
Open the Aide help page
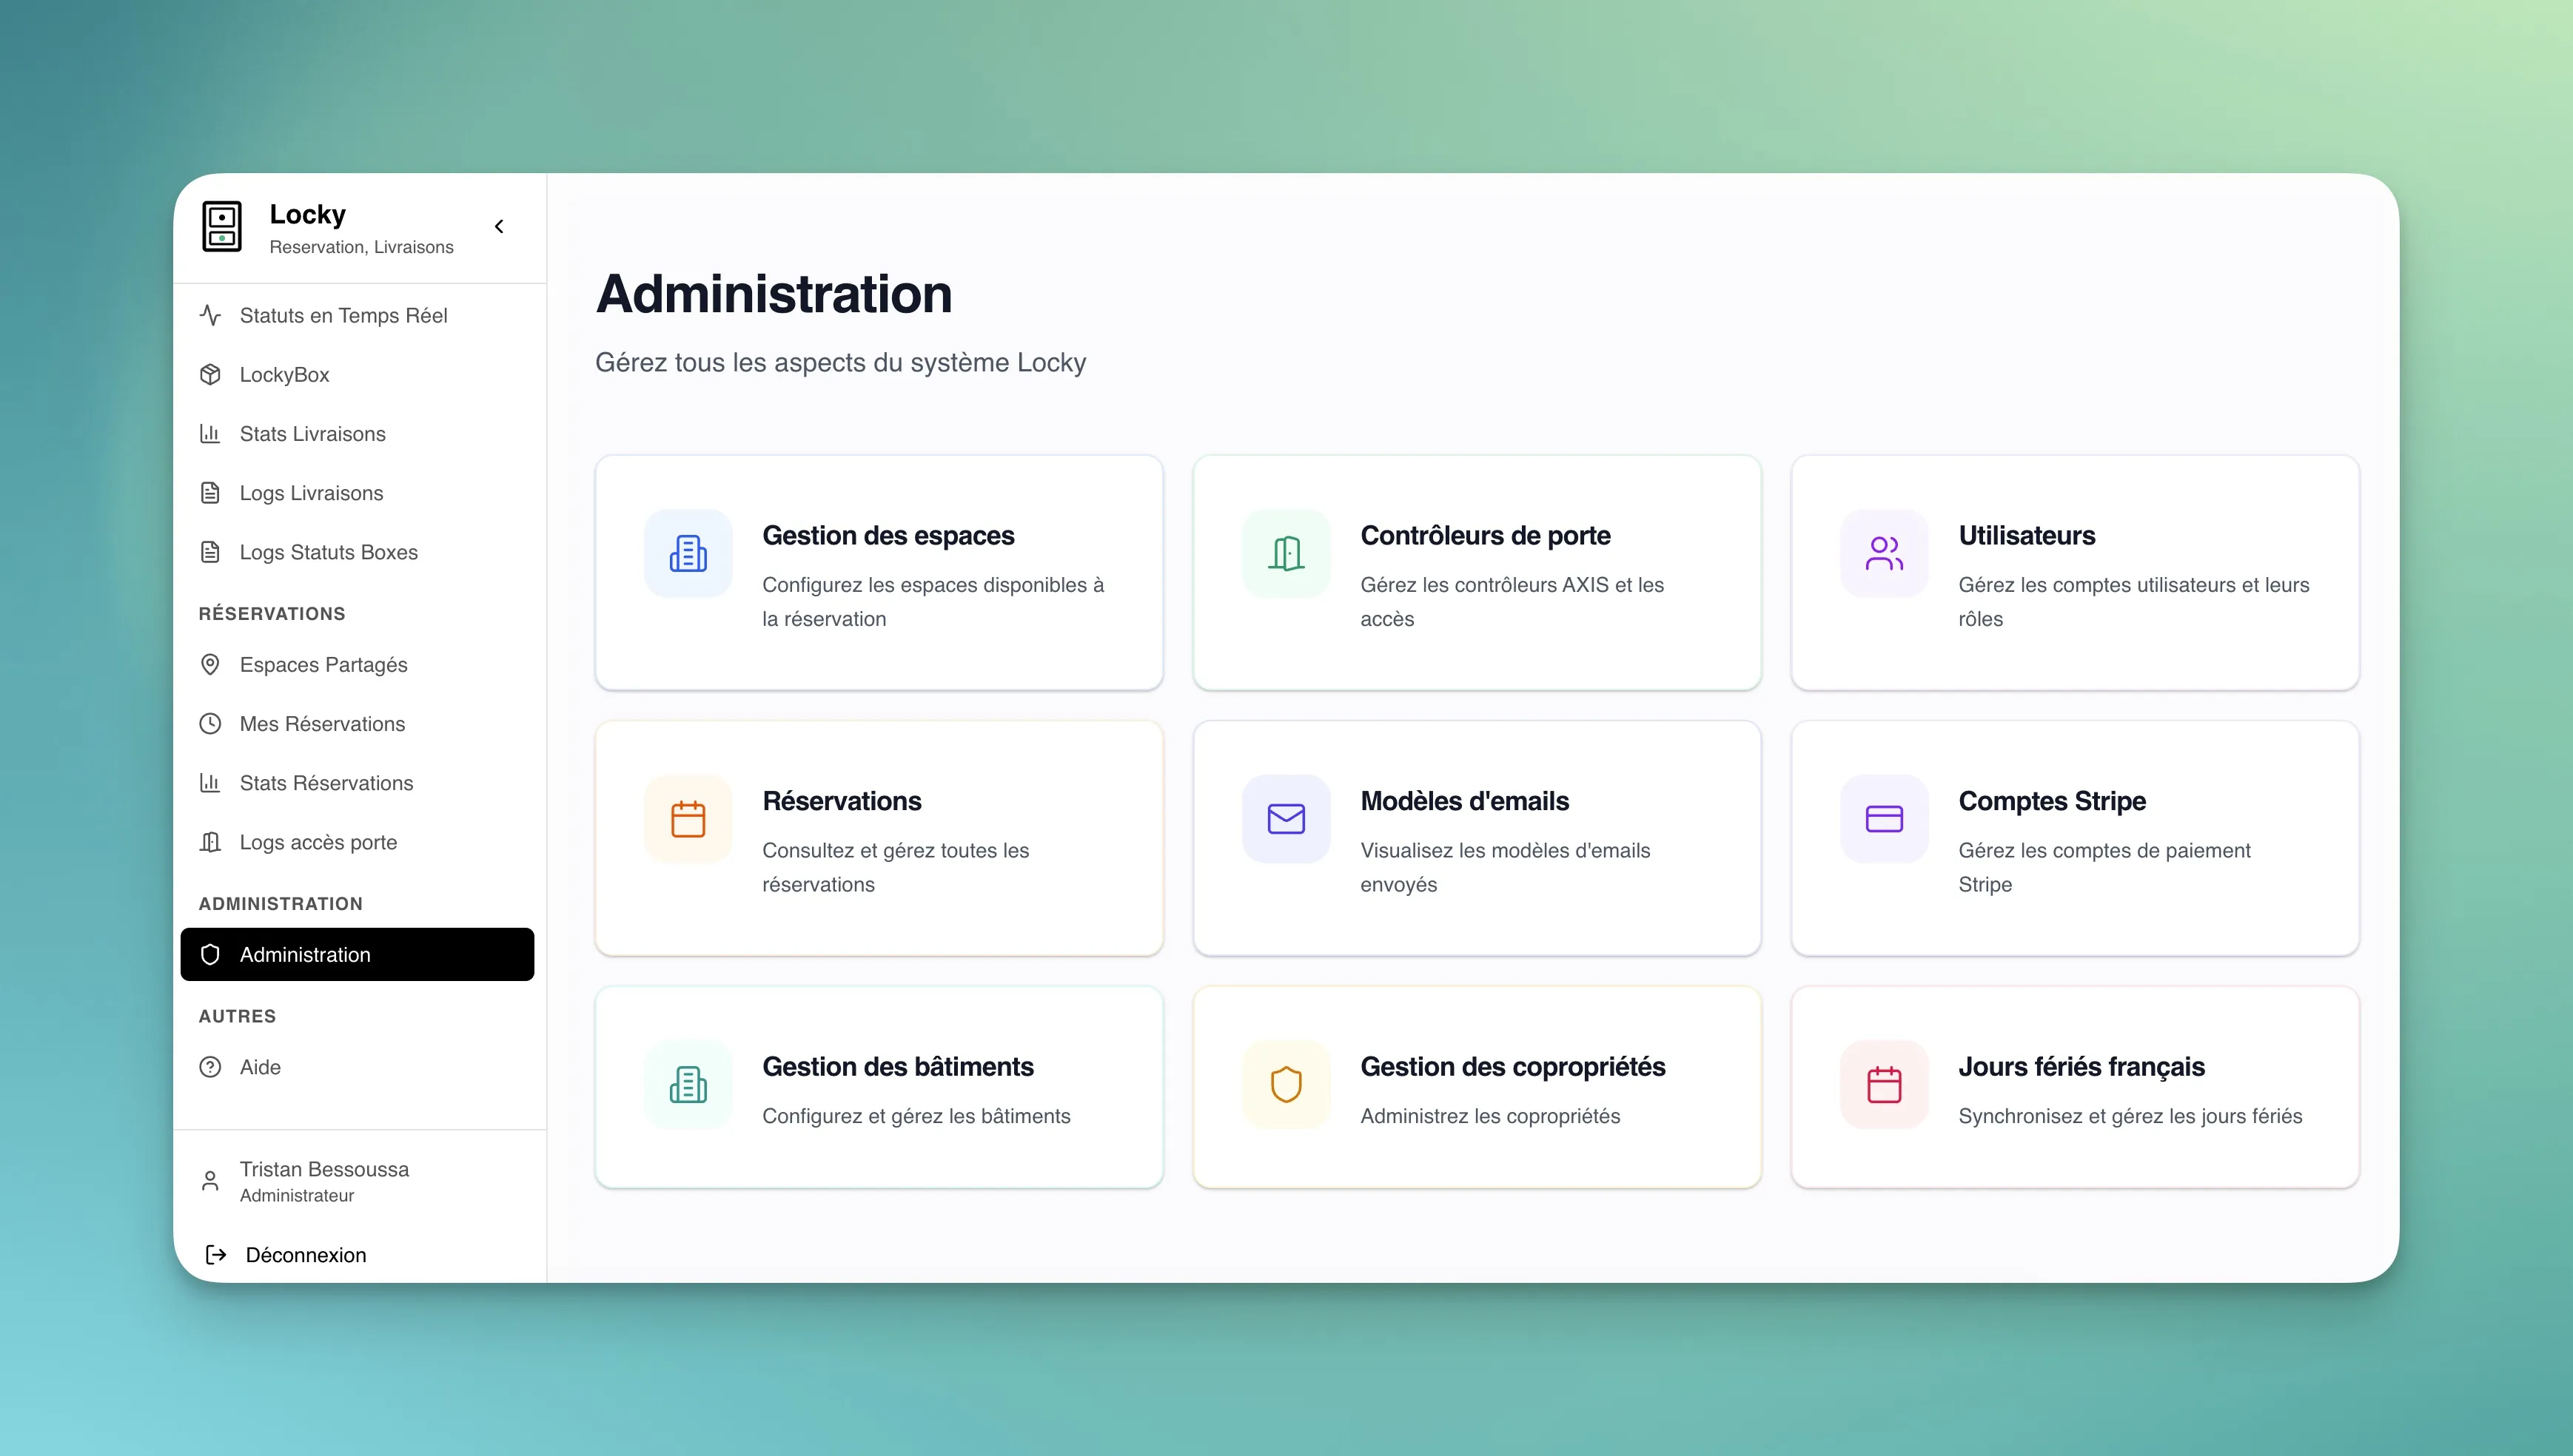click(357, 1067)
